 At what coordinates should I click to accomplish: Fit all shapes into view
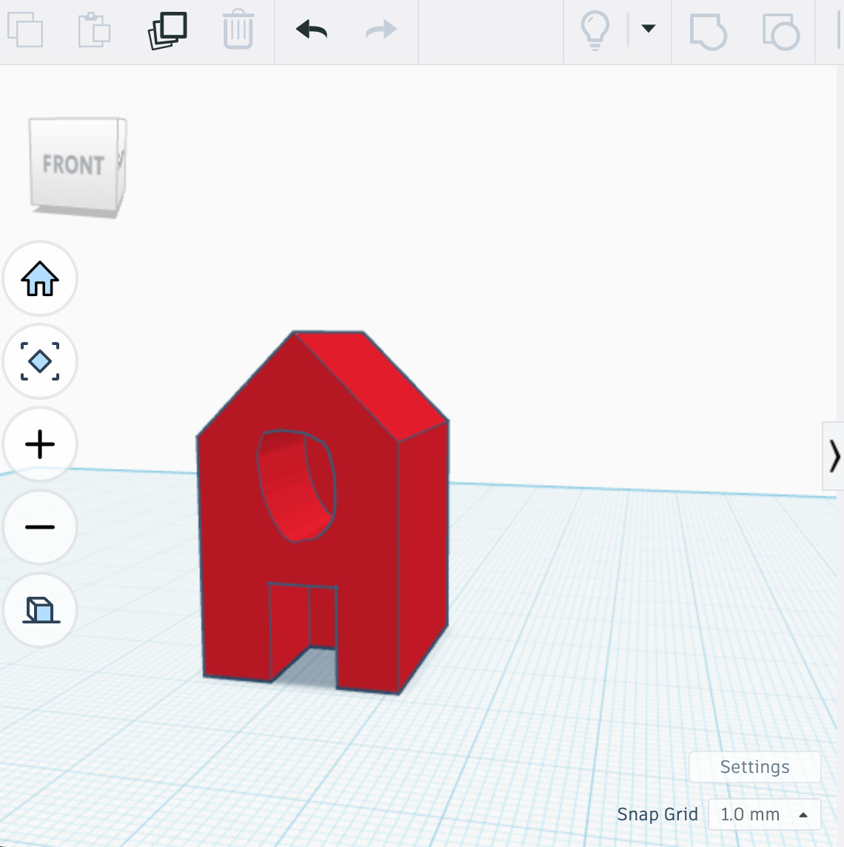click(x=40, y=361)
